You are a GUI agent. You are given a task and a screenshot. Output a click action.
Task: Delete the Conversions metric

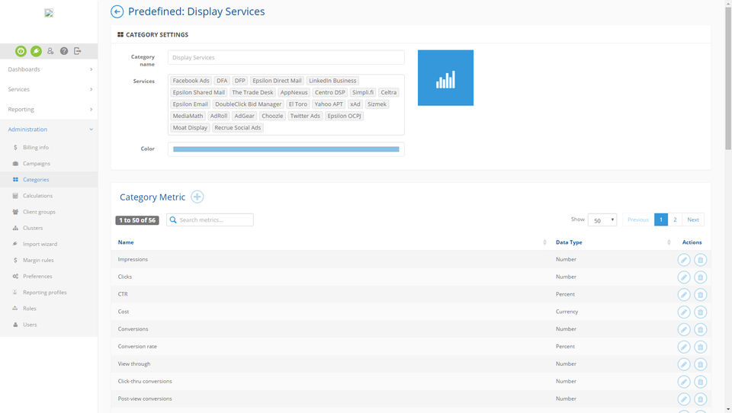700,329
